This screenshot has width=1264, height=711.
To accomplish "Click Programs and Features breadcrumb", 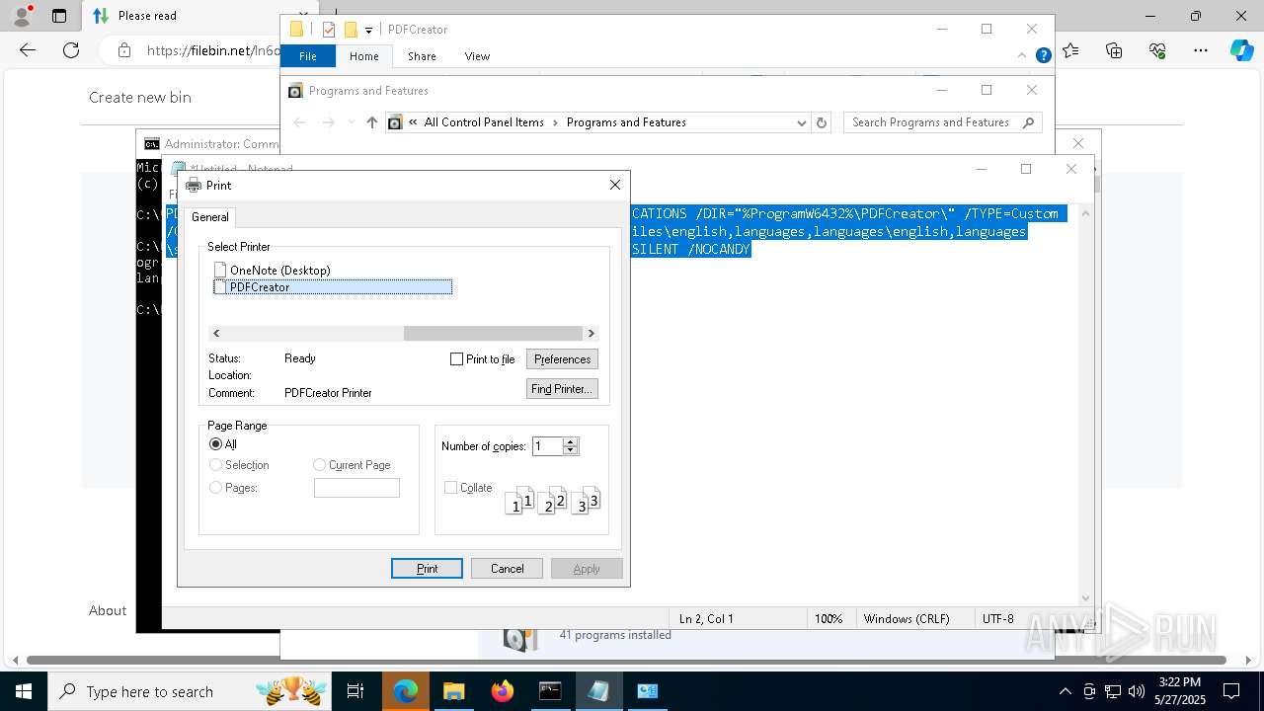I will 626,122.
